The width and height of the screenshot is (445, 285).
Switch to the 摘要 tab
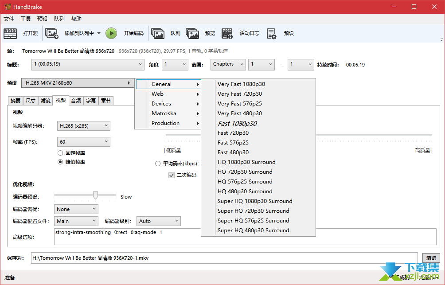tap(16, 101)
